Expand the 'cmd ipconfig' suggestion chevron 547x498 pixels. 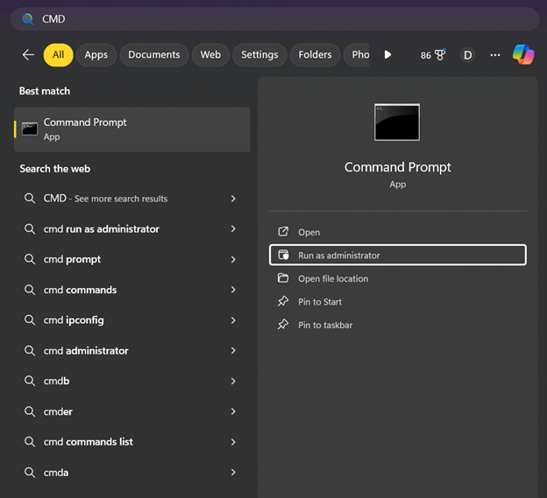233,320
